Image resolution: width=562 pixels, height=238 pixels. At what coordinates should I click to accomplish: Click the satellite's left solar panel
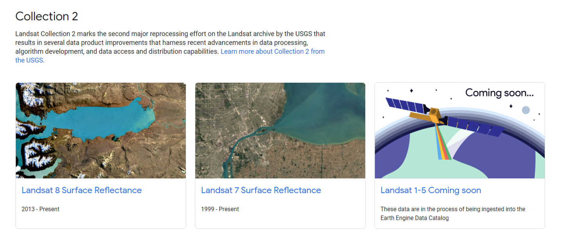coord(405,105)
